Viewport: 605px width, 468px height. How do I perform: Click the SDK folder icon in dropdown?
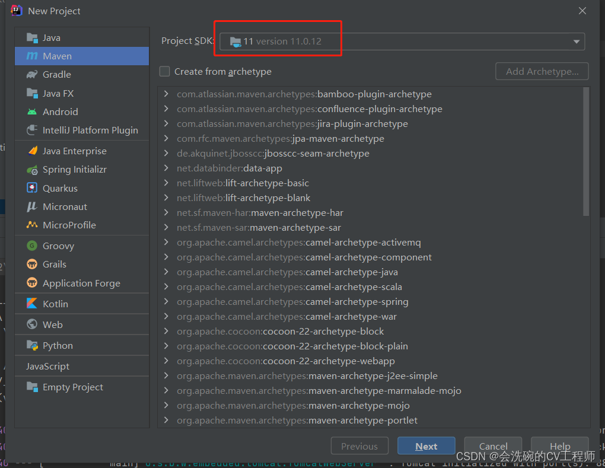point(235,42)
